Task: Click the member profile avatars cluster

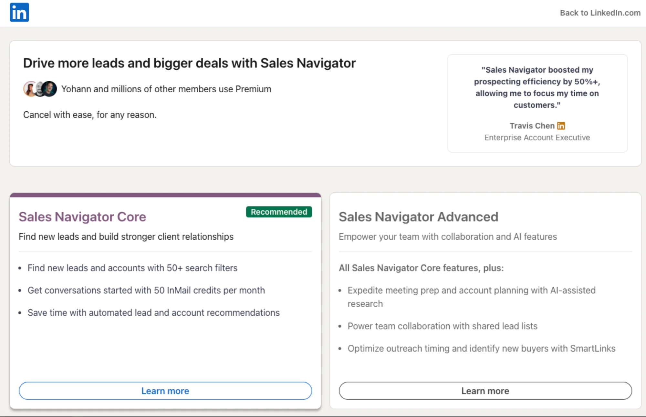Action: pos(40,89)
